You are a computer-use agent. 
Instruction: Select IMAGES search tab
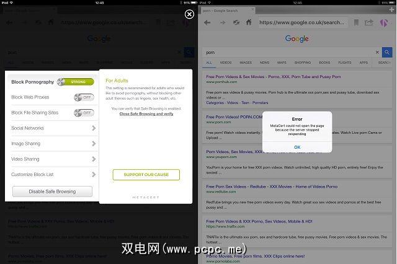(x=246, y=63)
